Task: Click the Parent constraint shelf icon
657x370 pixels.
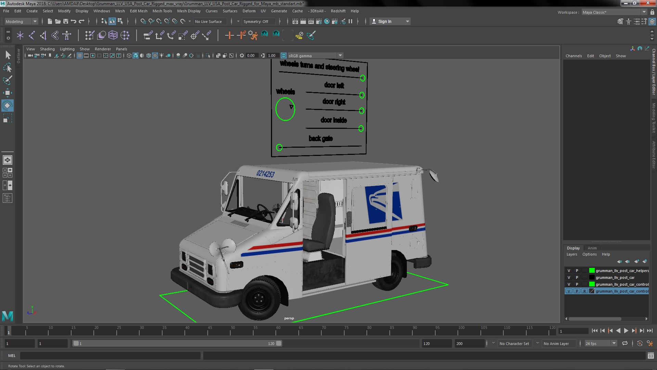Action: [148, 35]
